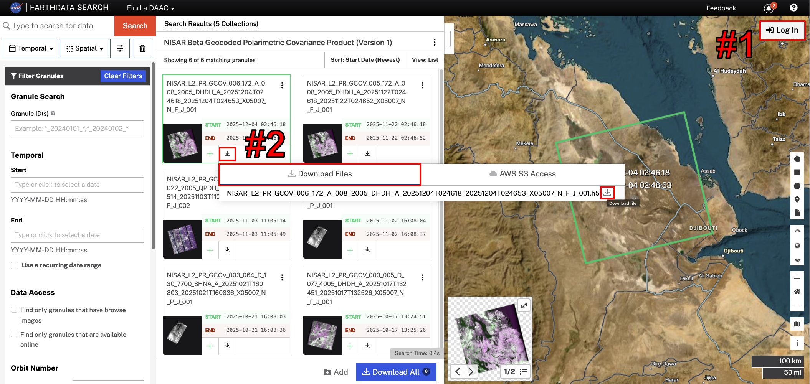This screenshot has height=384, width=810.
Task: Open the Spatial filter dropdown
Action: tap(84, 48)
